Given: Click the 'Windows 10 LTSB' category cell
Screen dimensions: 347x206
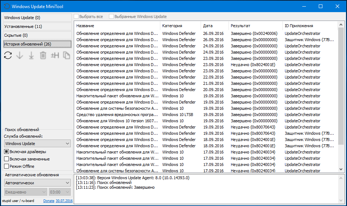Looking at the screenshot, I should click(178, 115).
